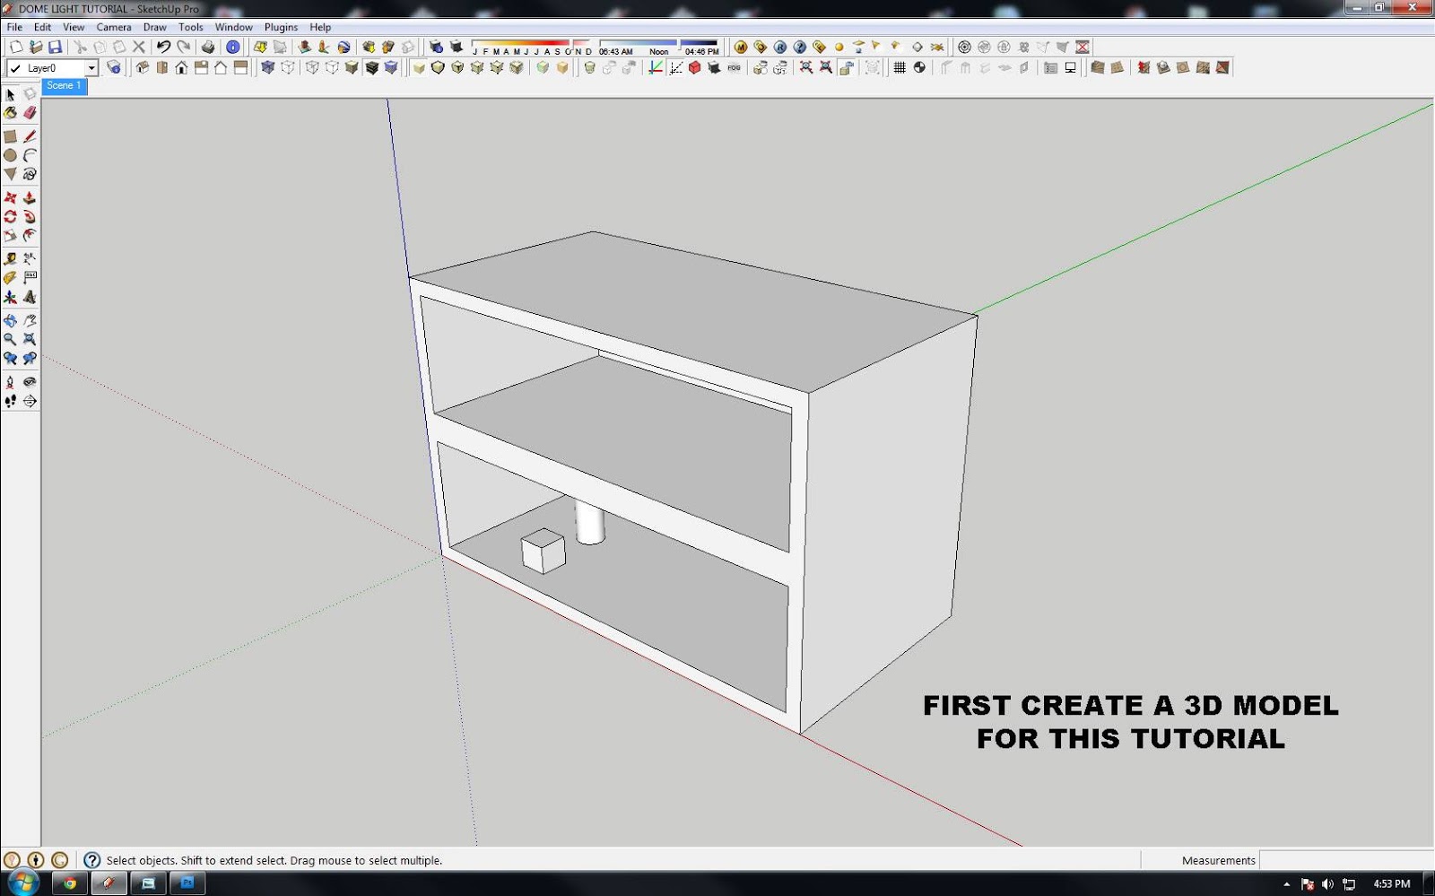Activate the Tape Measure tool
This screenshot has width=1435, height=896.
pyautogui.click(x=10, y=258)
